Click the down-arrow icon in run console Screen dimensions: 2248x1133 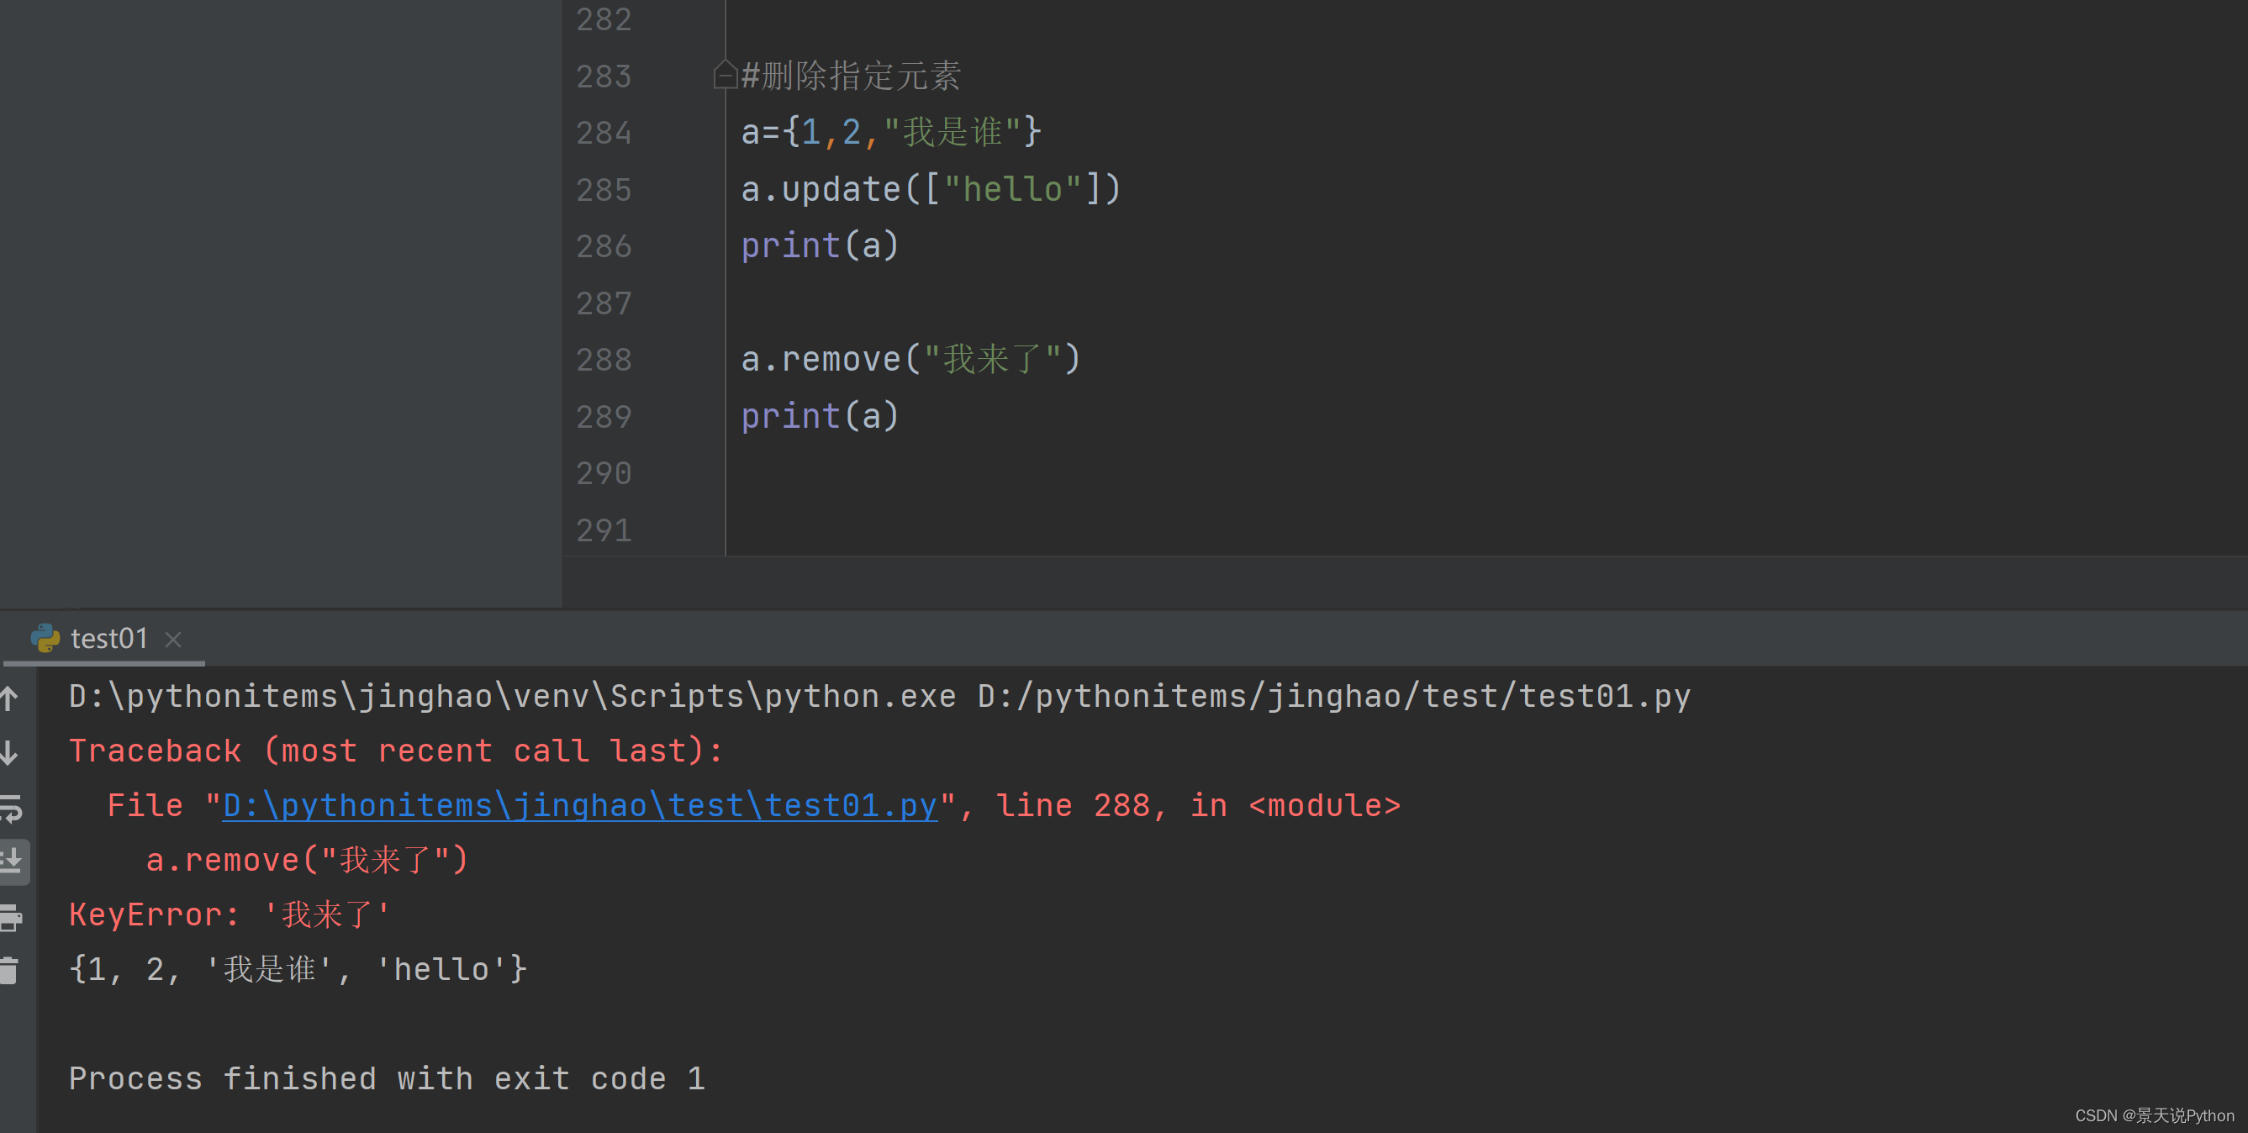coord(9,753)
